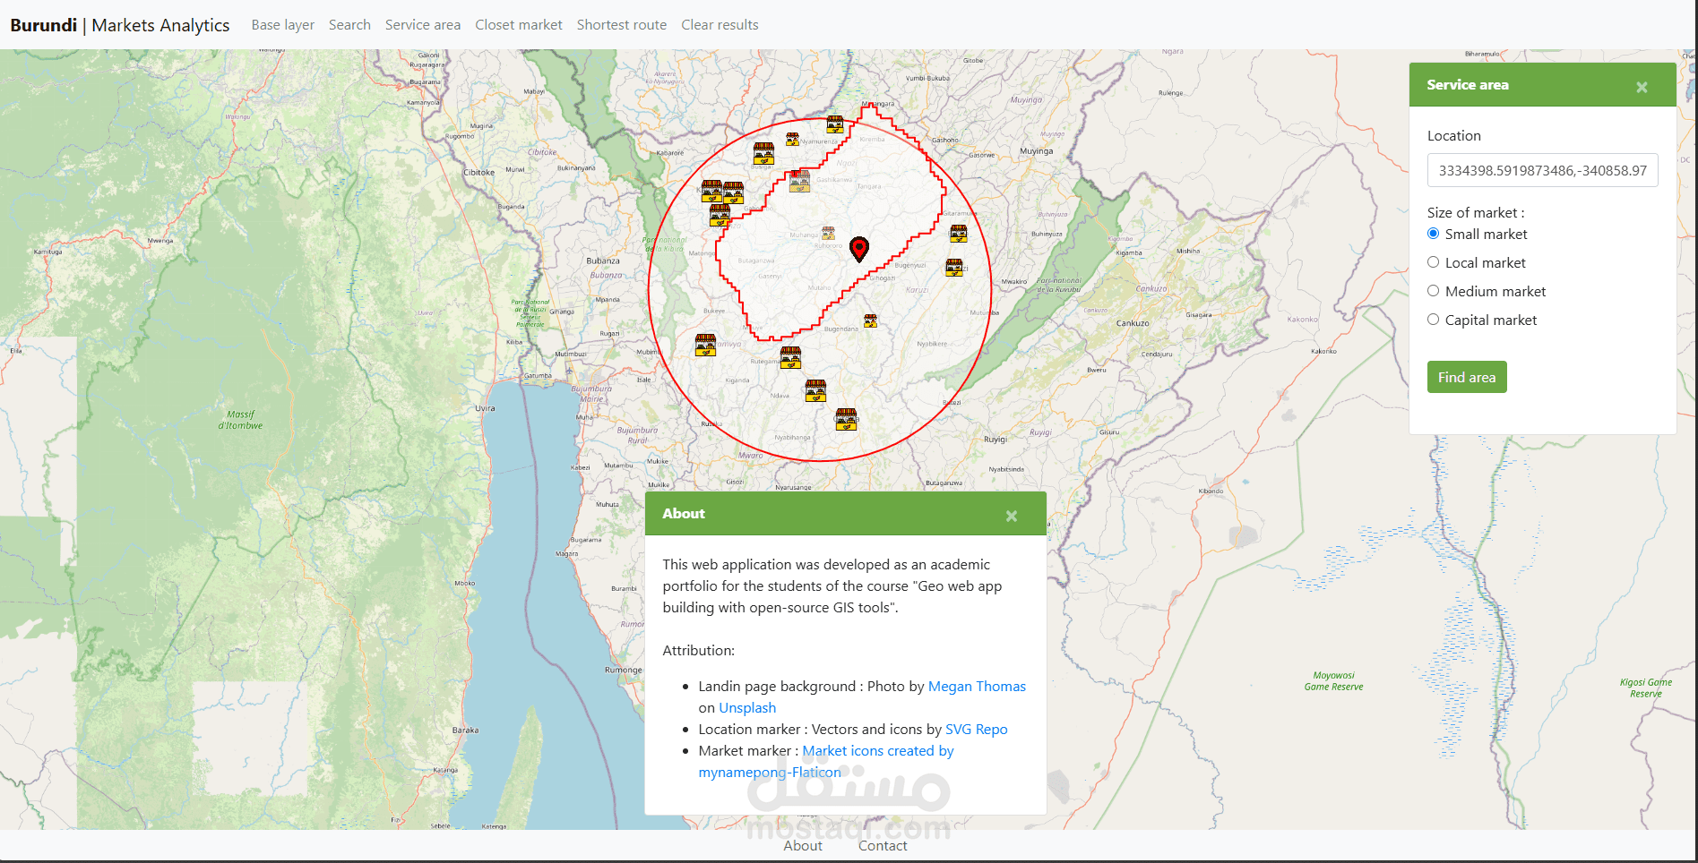Image resolution: width=1698 pixels, height=863 pixels.
Task: Open Shortest route tool
Action: point(622,25)
